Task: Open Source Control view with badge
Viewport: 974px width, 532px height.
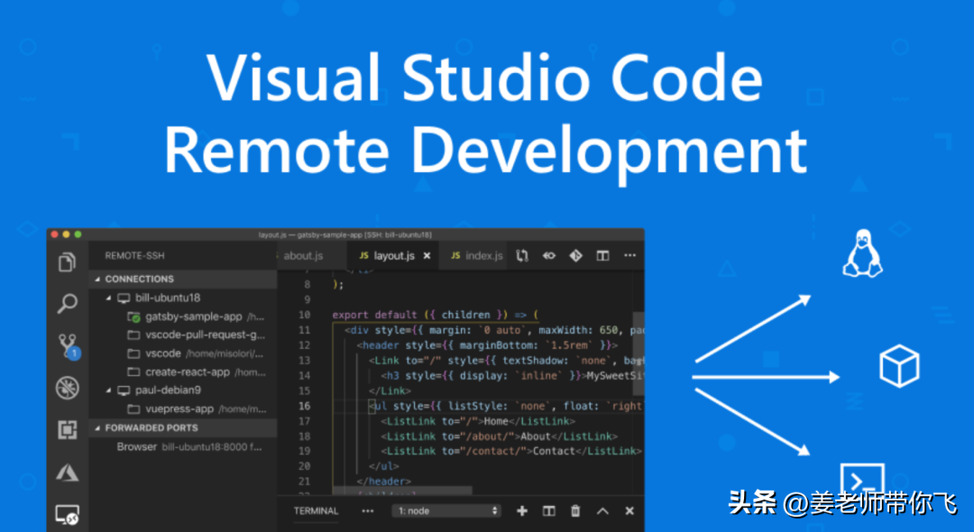Action: [x=67, y=346]
